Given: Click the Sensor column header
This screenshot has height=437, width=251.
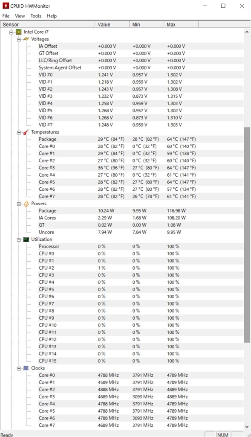Looking at the screenshot, I should [x=47, y=24].
